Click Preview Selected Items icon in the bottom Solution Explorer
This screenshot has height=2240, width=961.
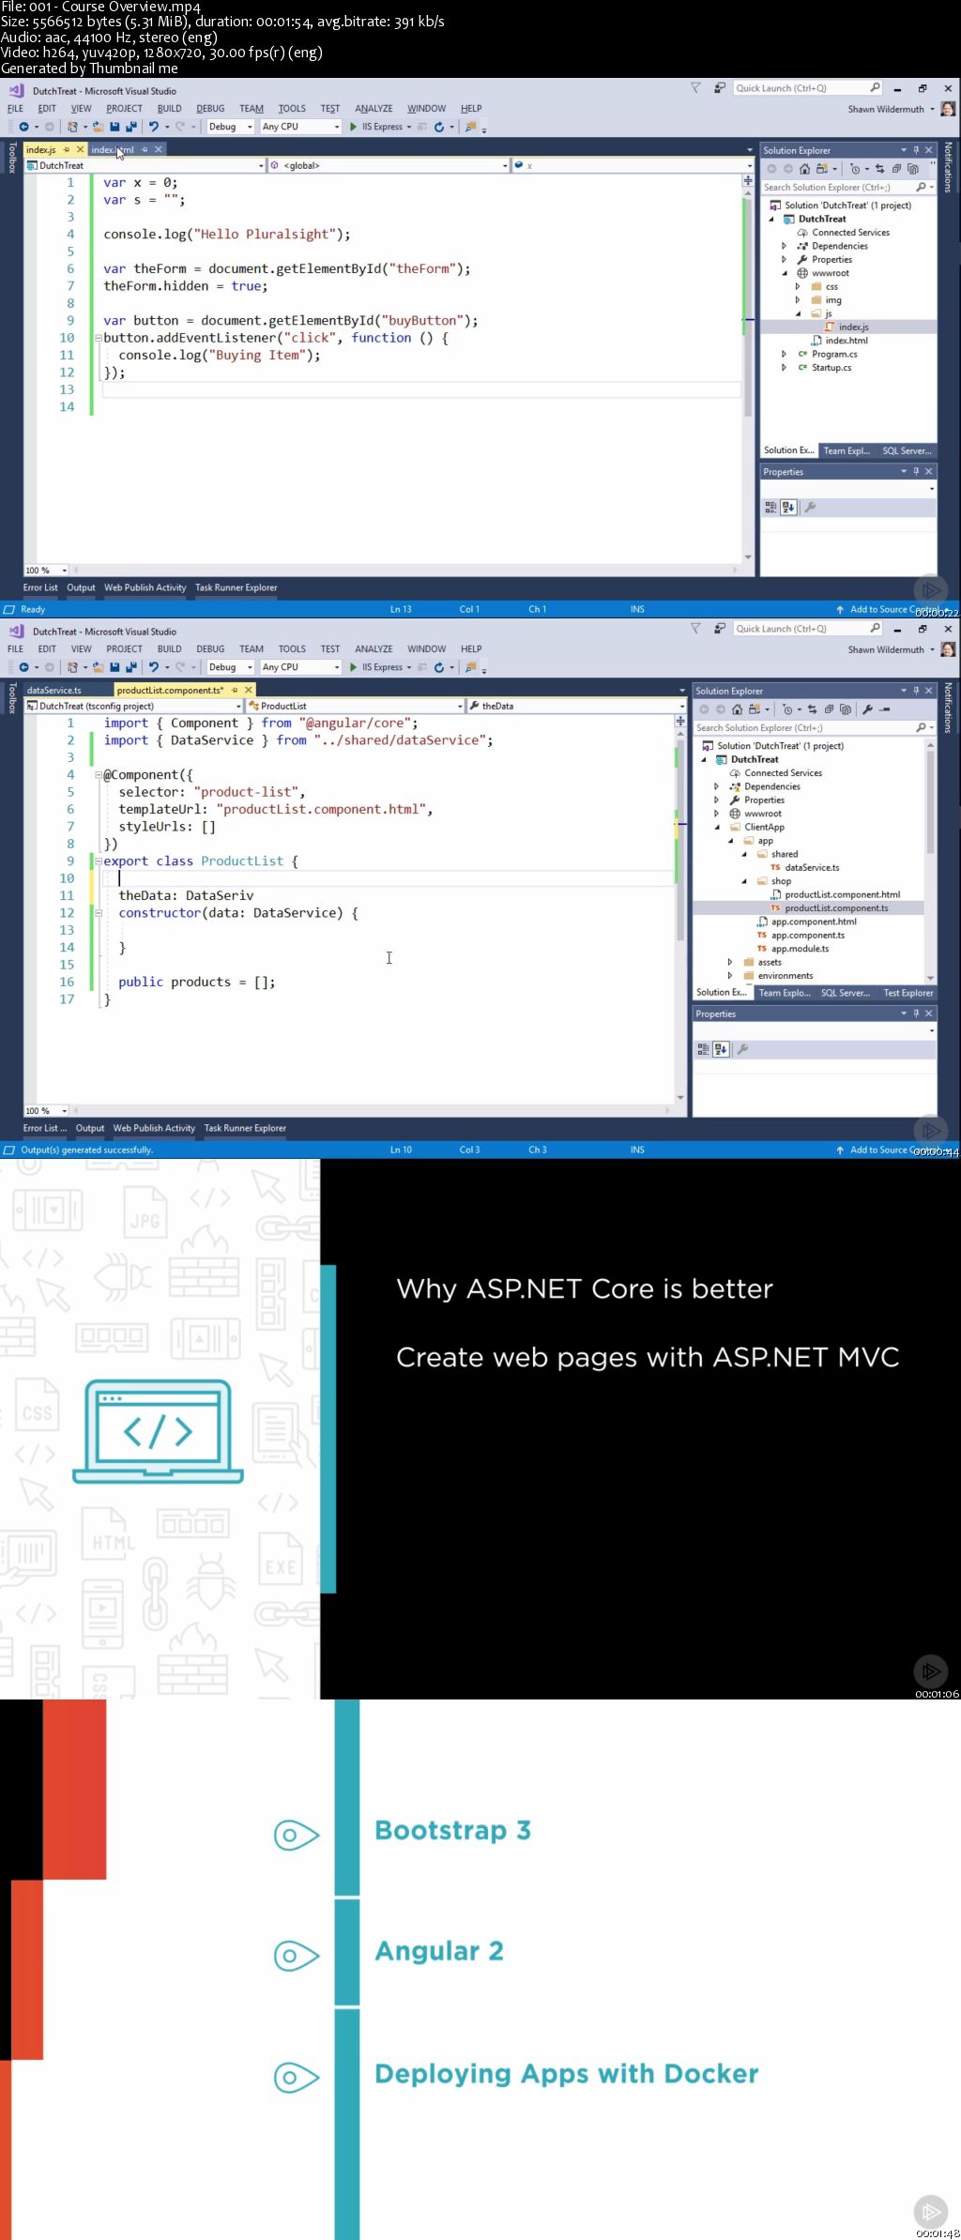point(885,709)
